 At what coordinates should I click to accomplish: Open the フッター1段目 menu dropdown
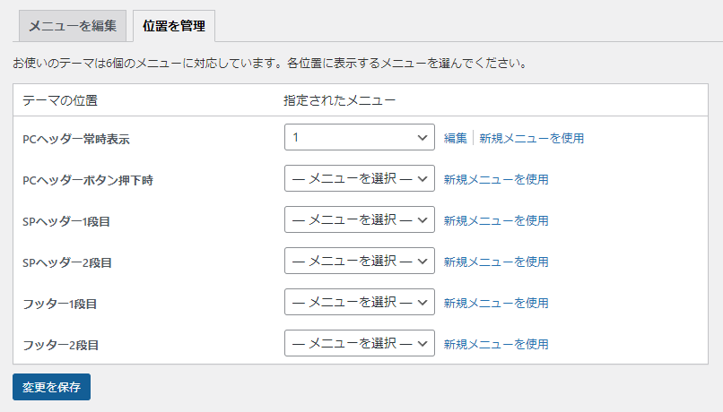(x=359, y=302)
